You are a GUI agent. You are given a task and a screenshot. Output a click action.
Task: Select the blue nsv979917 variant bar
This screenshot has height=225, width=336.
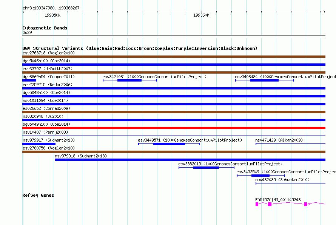click(x=39, y=144)
